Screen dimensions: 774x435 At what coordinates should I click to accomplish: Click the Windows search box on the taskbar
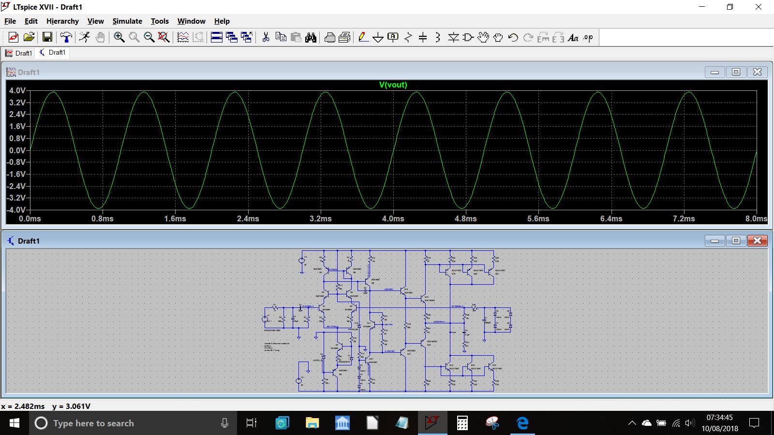tap(134, 423)
